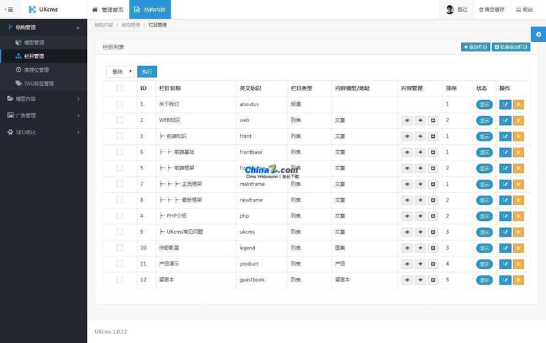Click the UKcms logo
The image size is (546, 343).
pos(43,10)
